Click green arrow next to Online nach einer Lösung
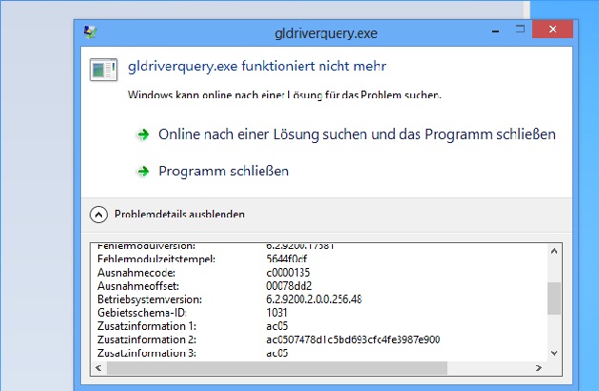The height and width of the screenshot is (391, 599). [x=143, y=134]
